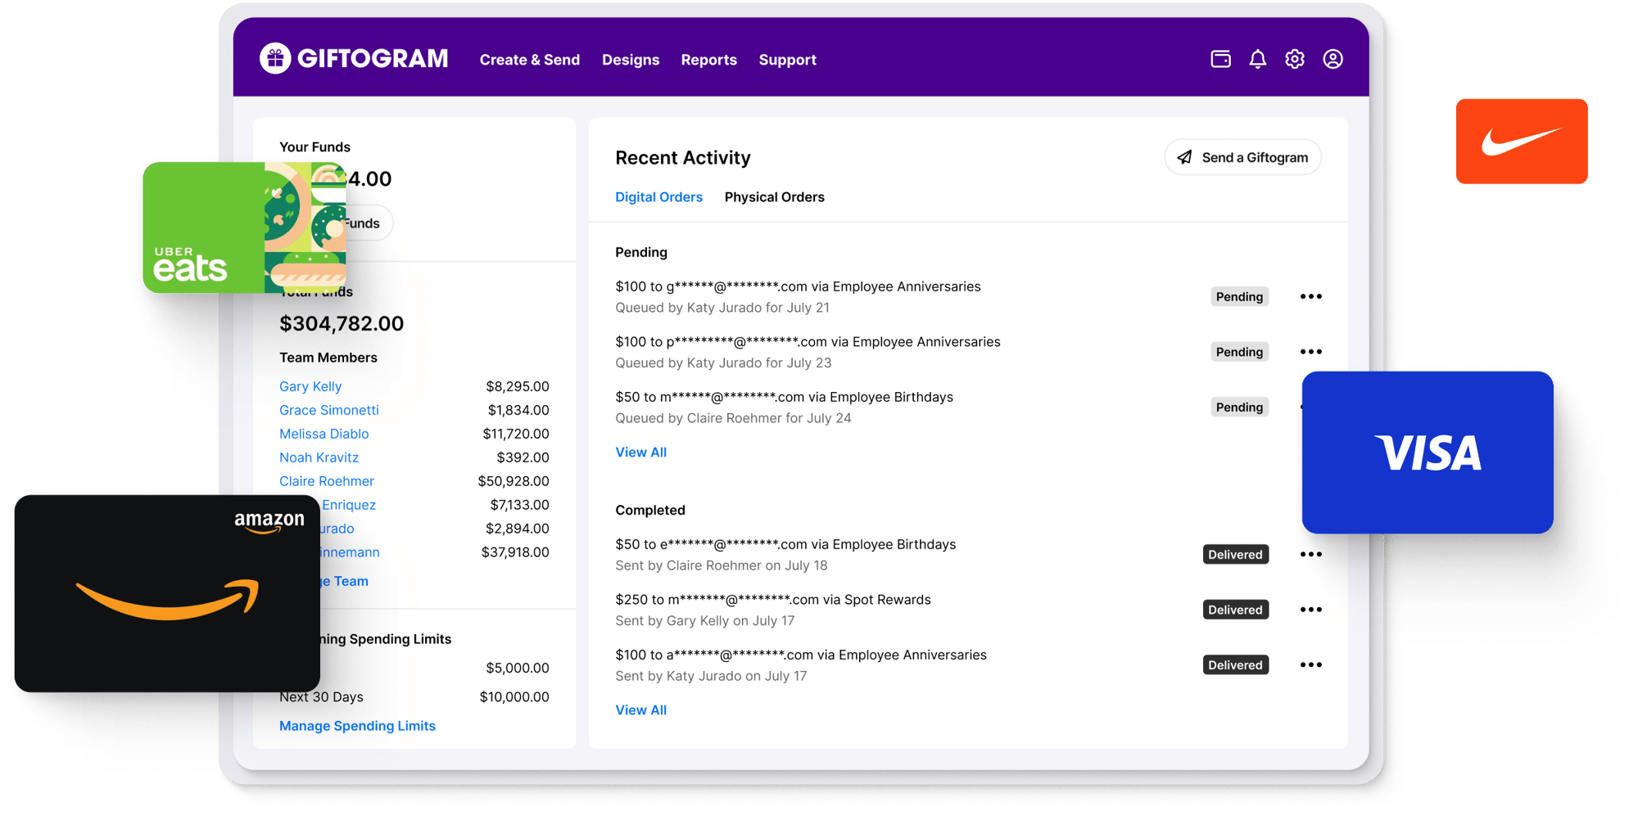Click the GIFTOGRAM wordmark
The image size is (1638, 815).
point(373,58)
